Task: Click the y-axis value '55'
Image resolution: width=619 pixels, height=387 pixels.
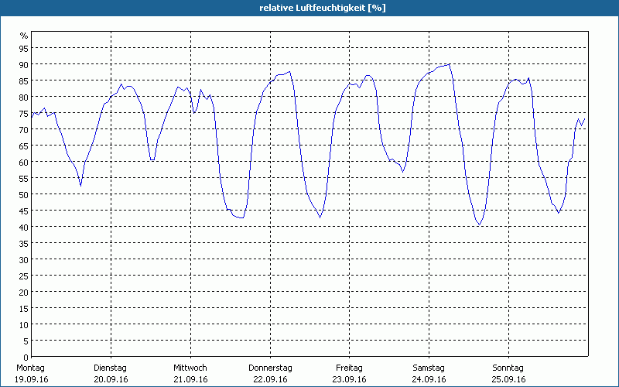Action: tap(24, 178)
